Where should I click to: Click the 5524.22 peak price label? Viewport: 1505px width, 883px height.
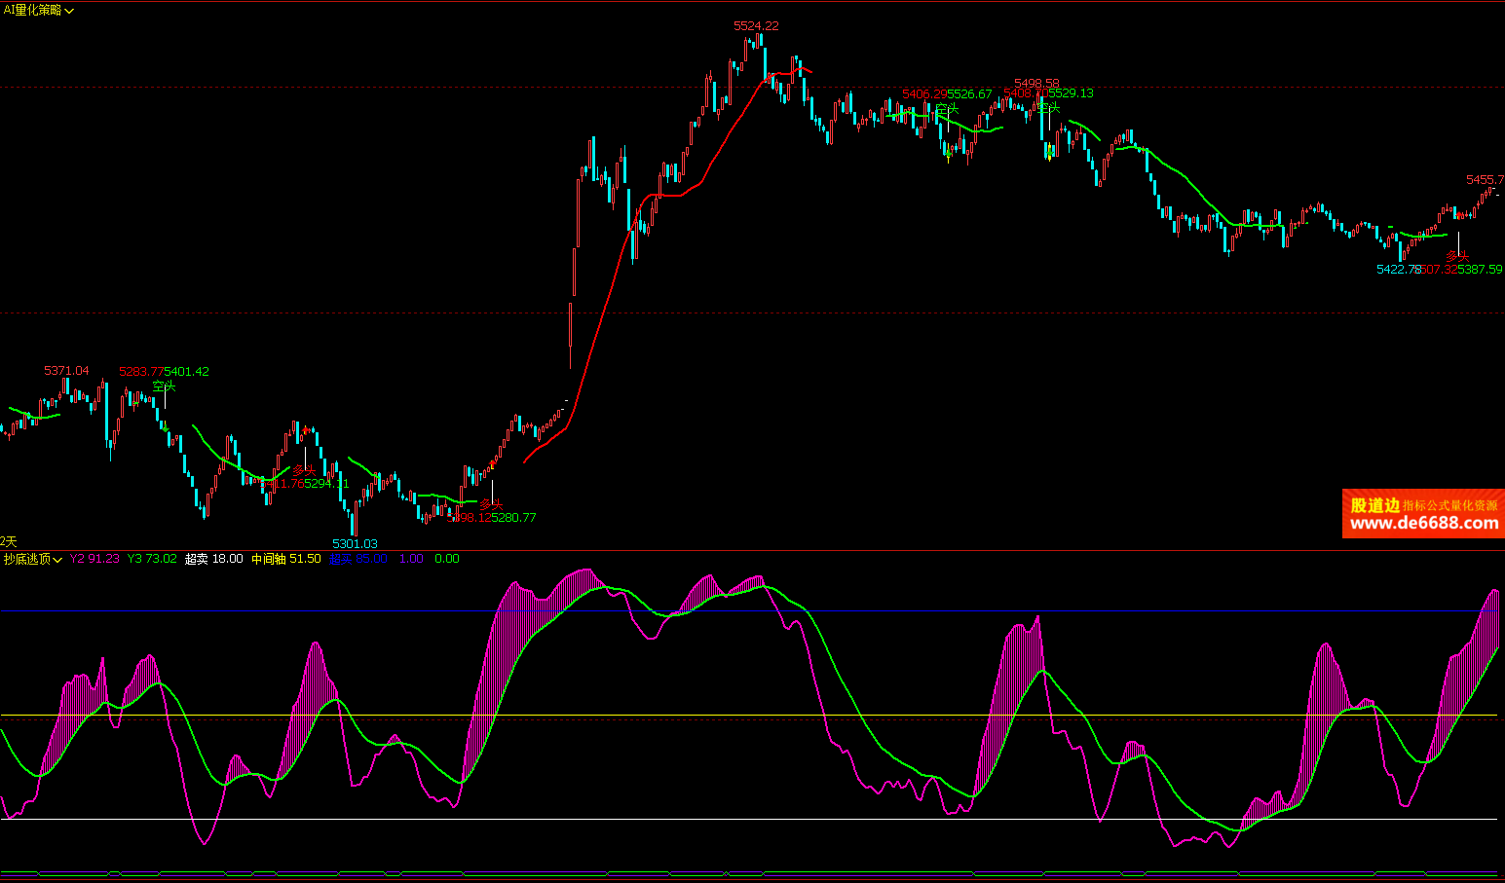[x=756, y=26]
